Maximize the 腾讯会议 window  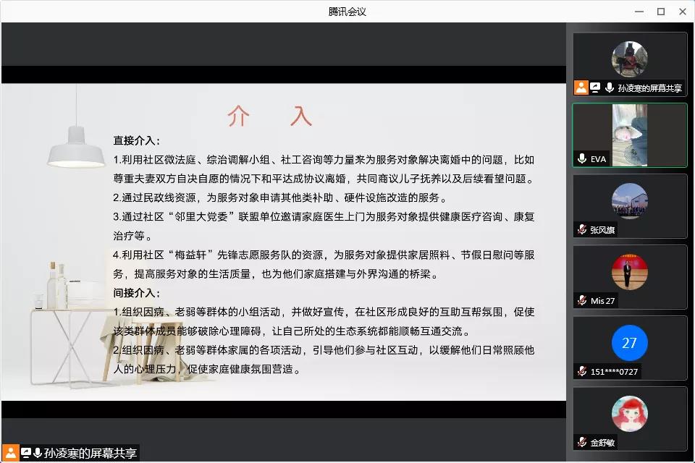660,11
